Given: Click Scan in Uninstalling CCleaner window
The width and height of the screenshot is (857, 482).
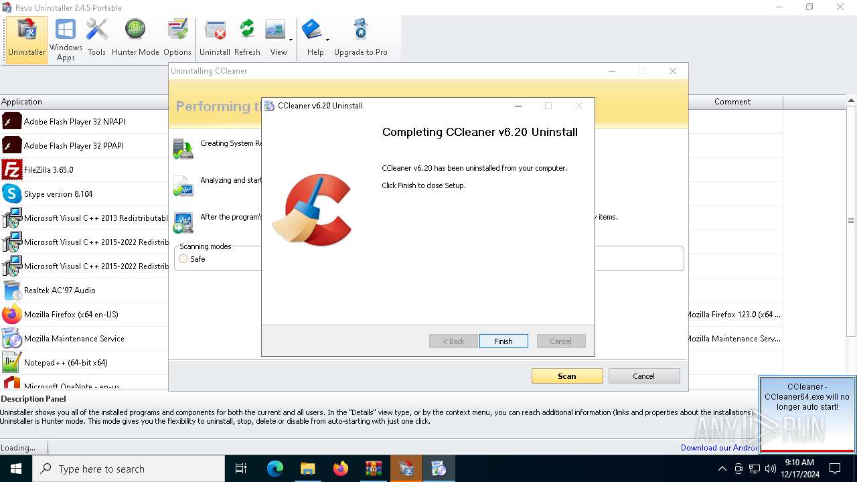Looking at the screenshot, I should 567,376.
